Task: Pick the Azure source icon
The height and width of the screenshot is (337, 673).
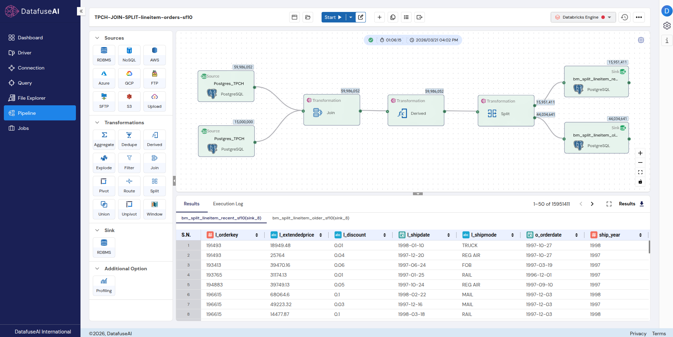Action: click(x=104, y=78)
